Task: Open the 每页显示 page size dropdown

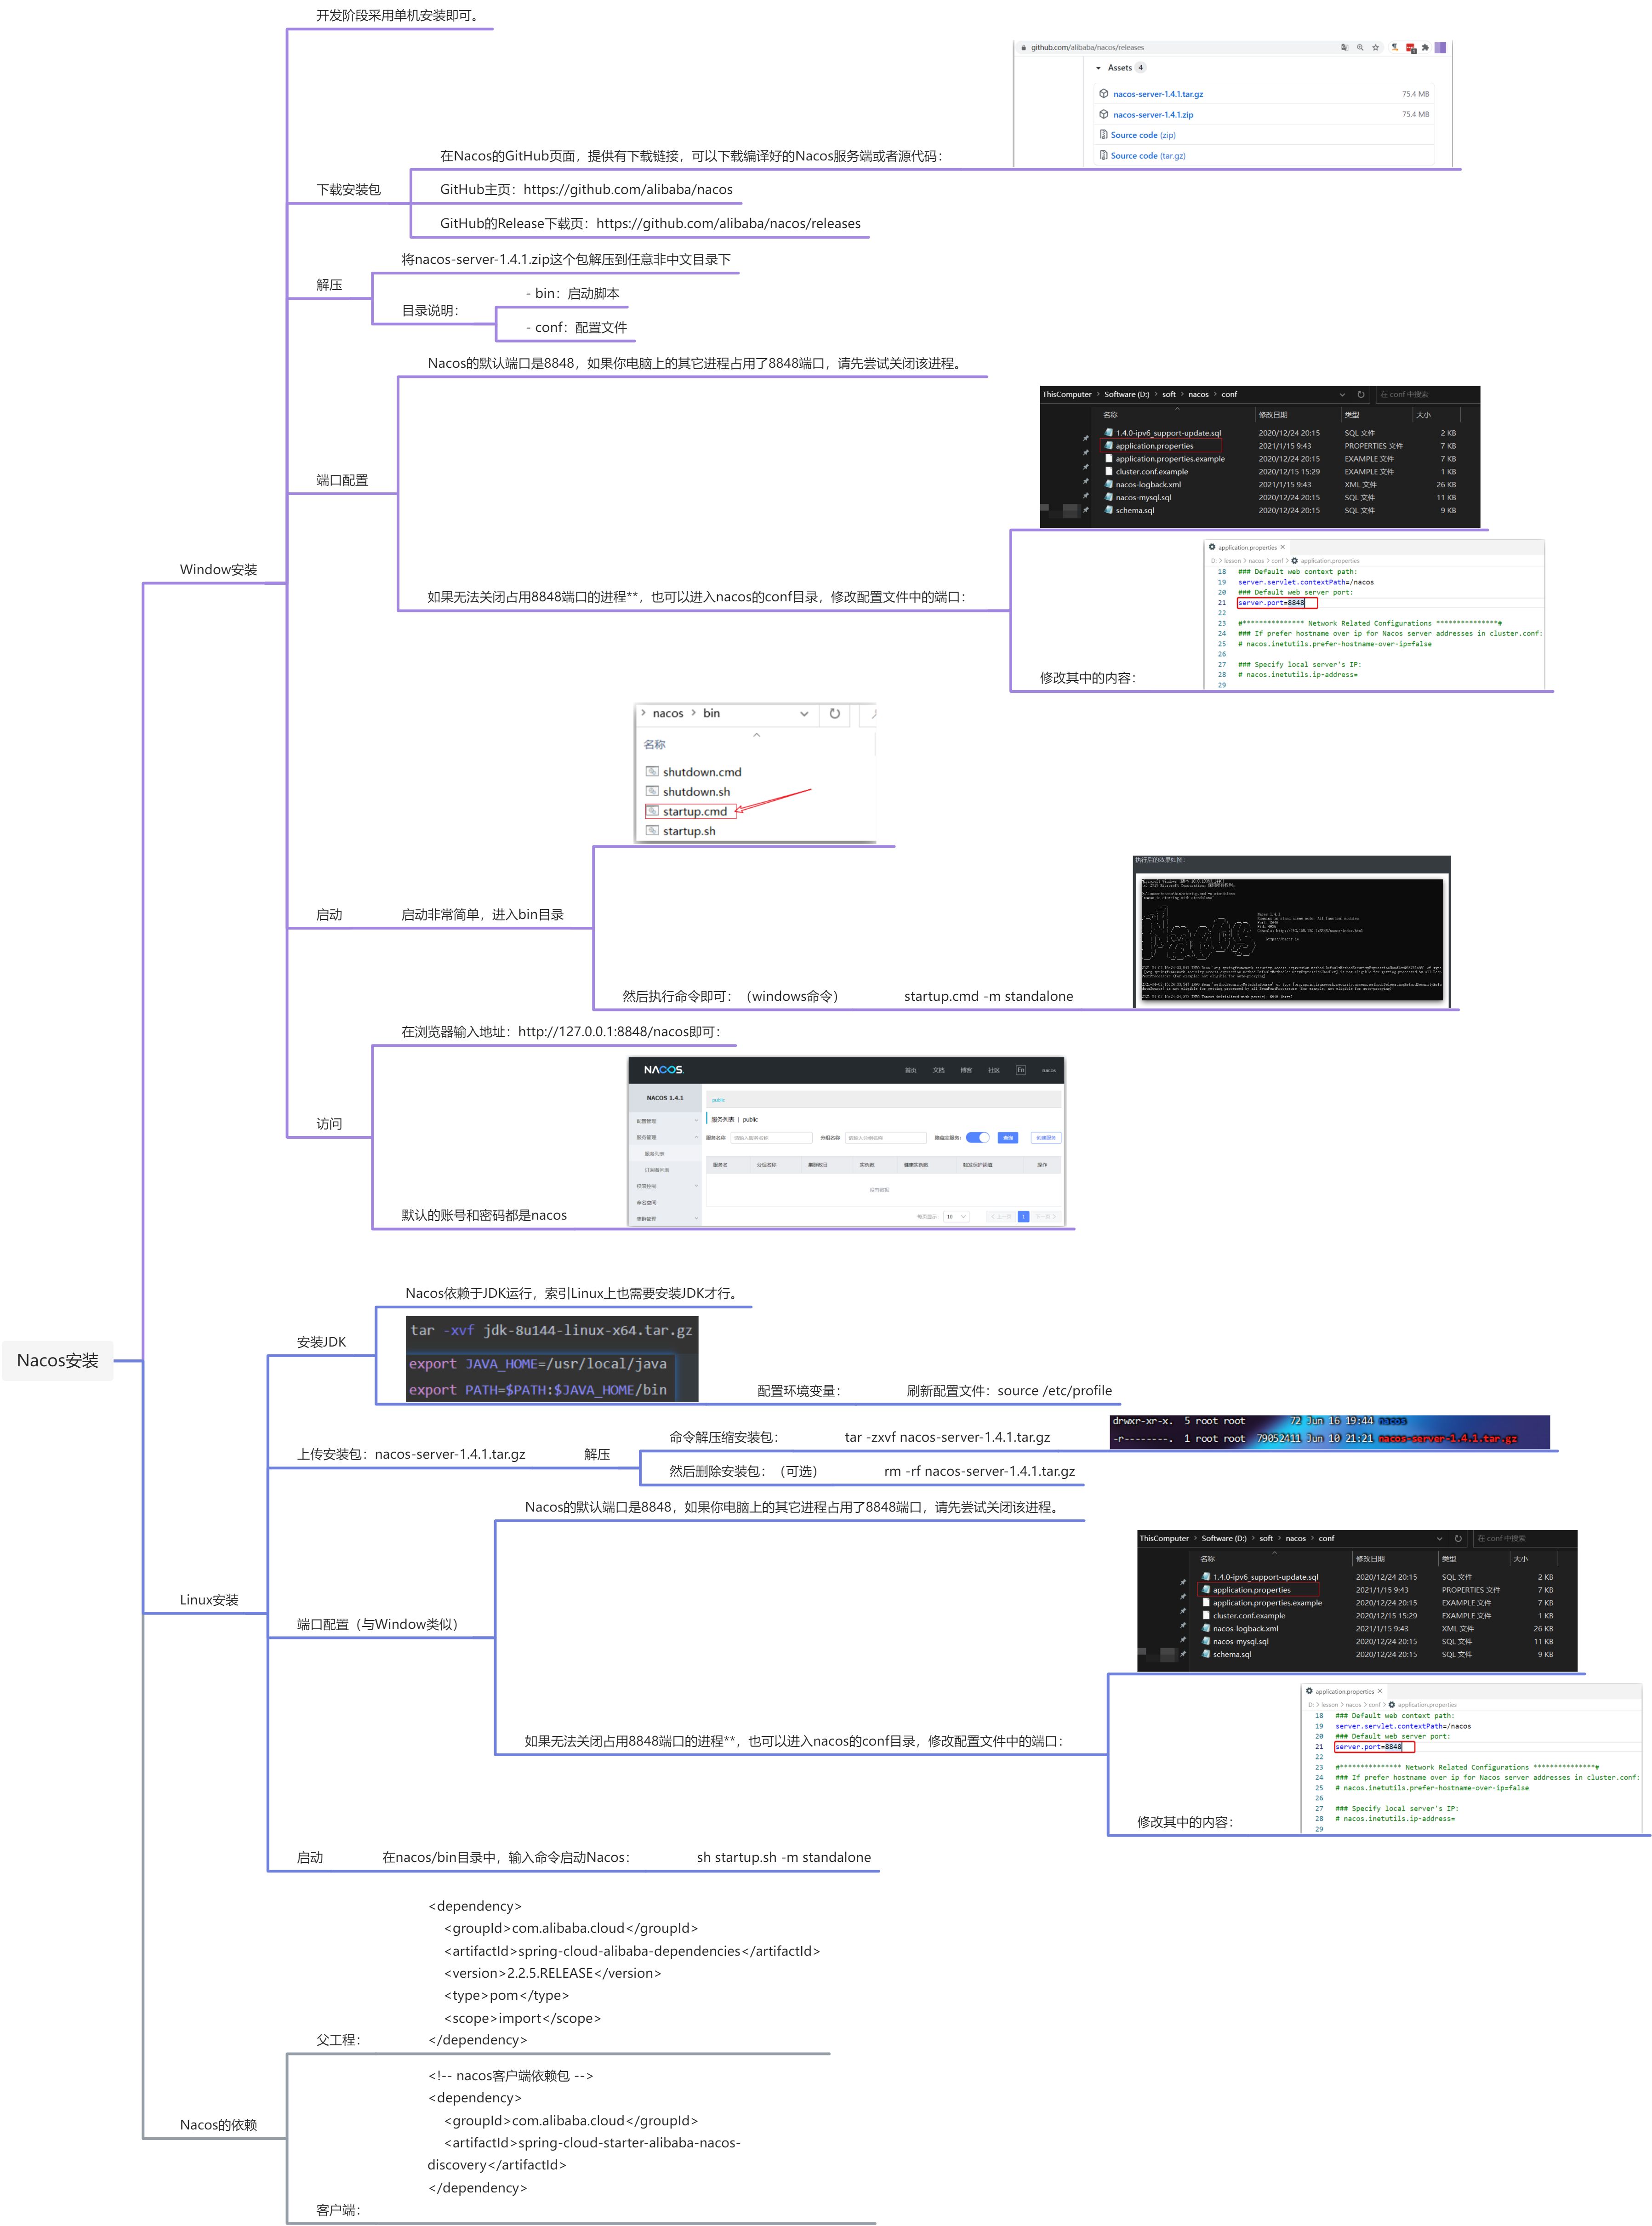Action: 956,1216
